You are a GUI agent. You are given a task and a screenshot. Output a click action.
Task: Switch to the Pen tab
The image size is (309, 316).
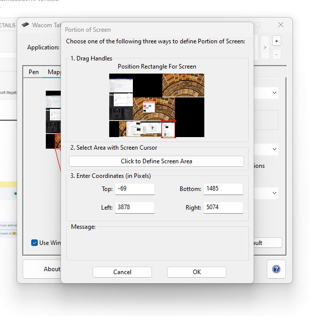34,72
